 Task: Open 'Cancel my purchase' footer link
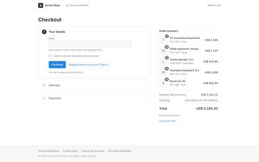(x=93, y=151)
